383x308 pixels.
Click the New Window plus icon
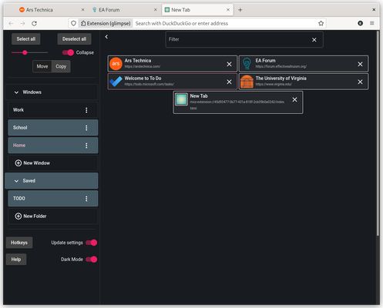pos(18,163)
